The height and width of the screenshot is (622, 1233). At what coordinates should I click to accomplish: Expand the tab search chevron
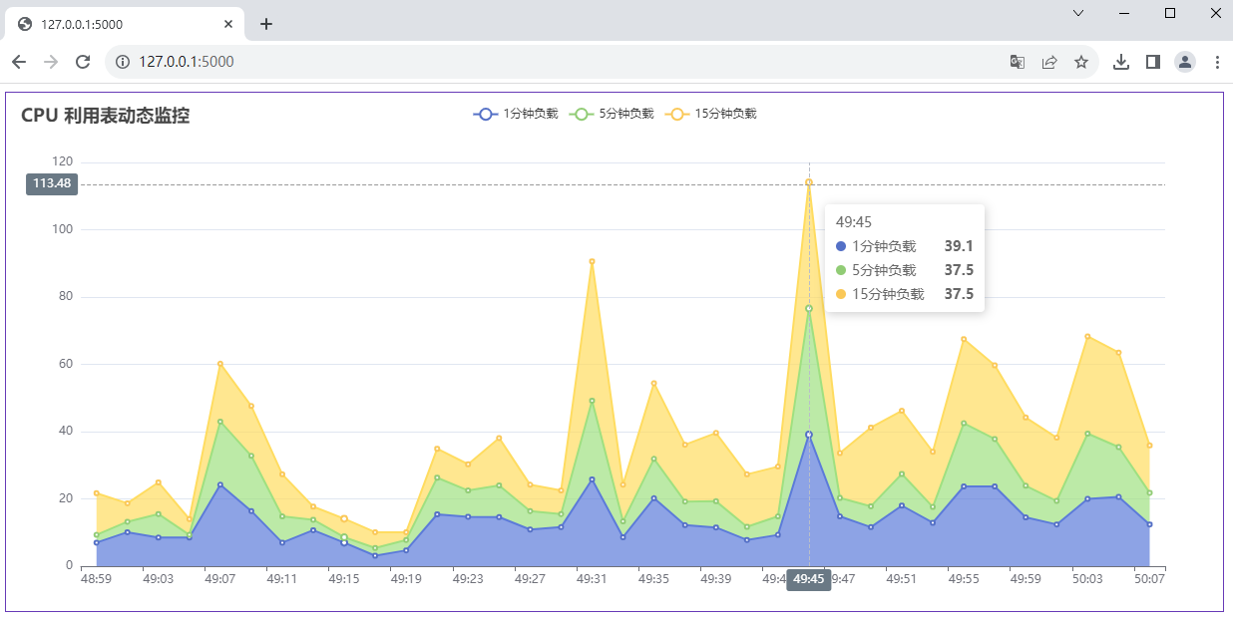pos(1078,13)
